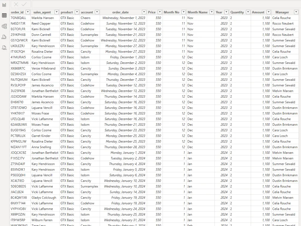
Task: Open DAX query view icon
Action: [4, 37]
